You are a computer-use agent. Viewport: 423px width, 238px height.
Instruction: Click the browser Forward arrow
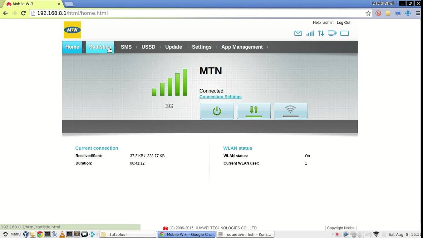(x=14, y=13)
